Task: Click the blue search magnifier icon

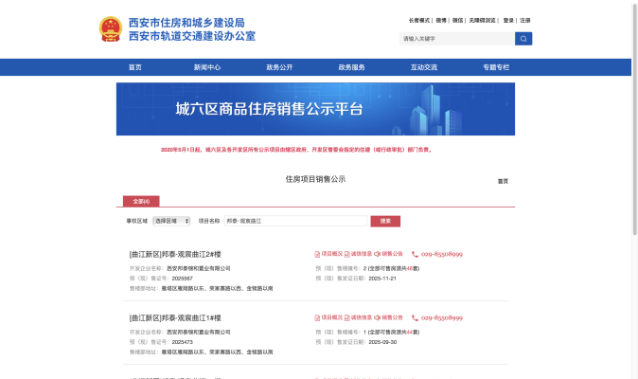Action: tap(523, 39)
